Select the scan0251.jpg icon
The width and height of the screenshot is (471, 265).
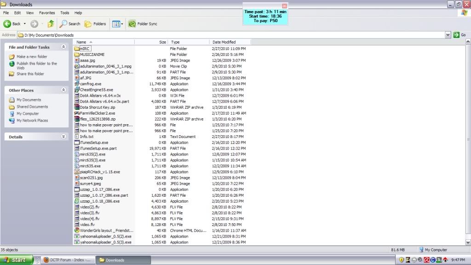(x=77, y=177)
